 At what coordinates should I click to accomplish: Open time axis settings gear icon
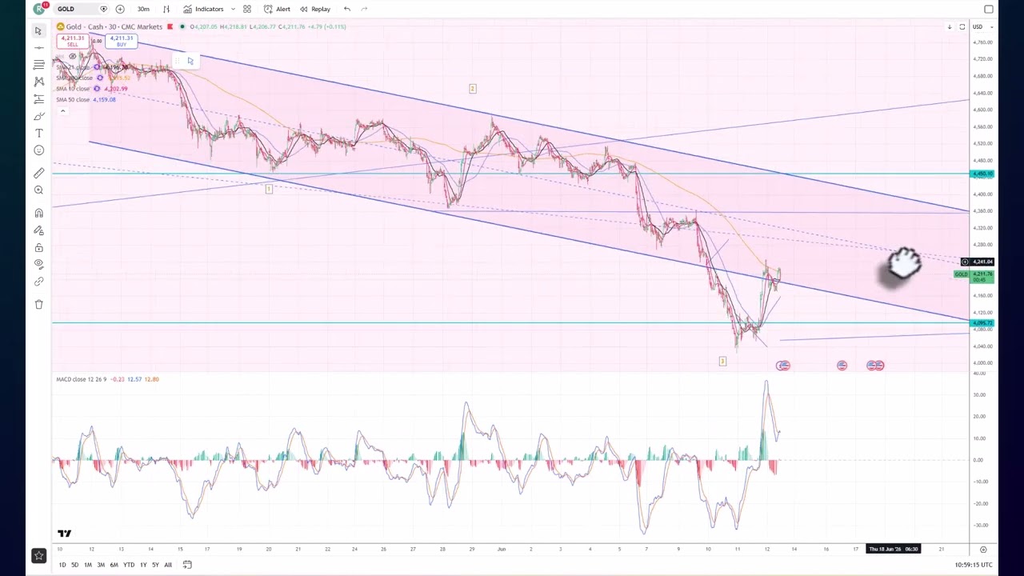point(983,549)
